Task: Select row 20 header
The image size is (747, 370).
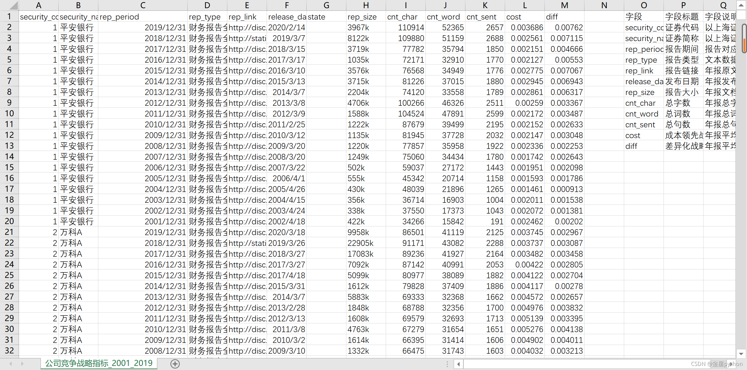Action: click(x=9, y=221)
